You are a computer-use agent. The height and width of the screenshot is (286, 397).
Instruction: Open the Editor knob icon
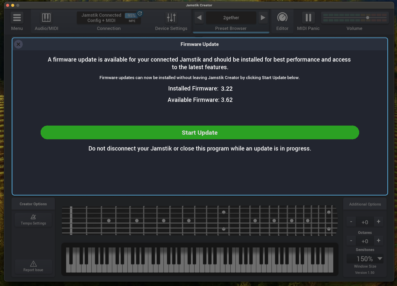click(282, 18)
